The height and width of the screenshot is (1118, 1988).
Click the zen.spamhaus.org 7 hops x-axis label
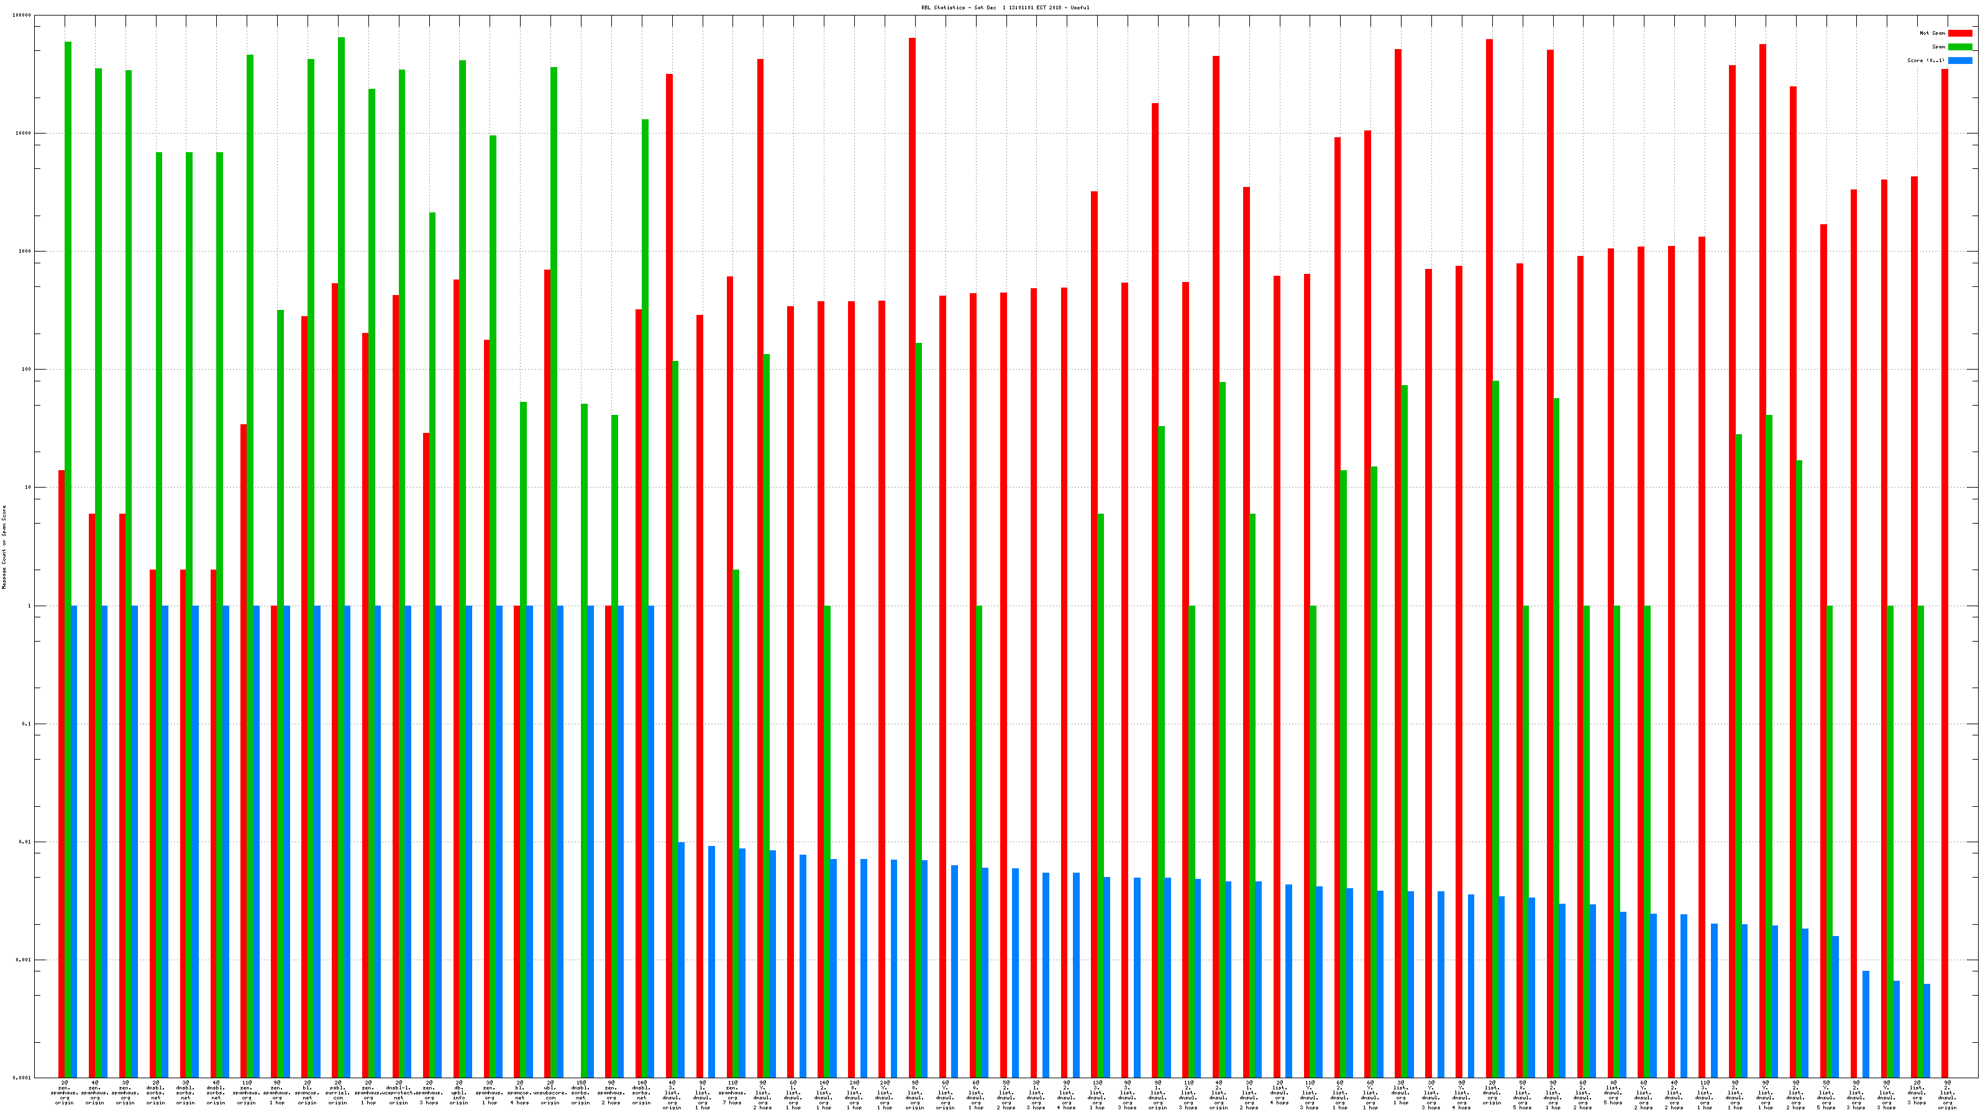point(732,1093)
